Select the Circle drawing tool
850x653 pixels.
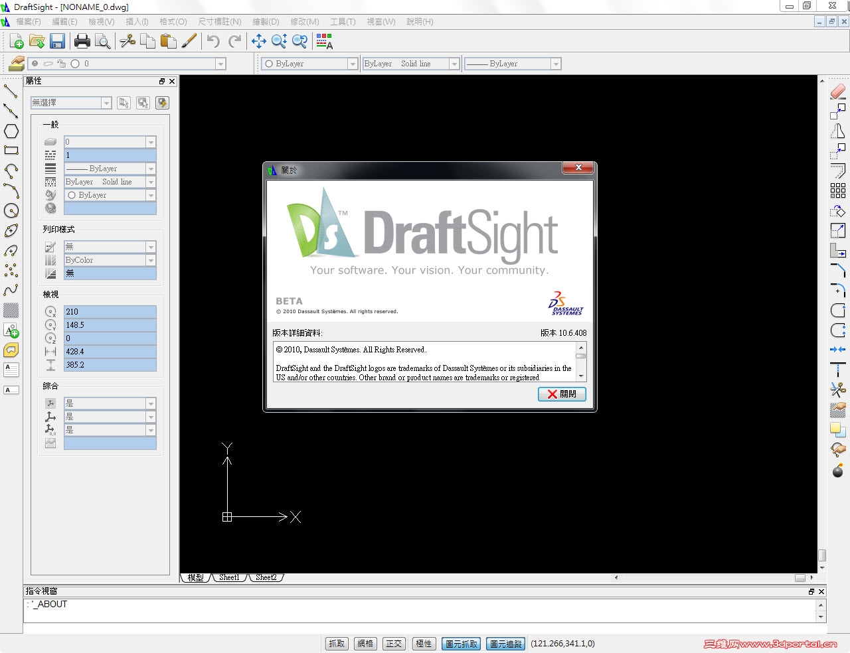tap(11, 210)
